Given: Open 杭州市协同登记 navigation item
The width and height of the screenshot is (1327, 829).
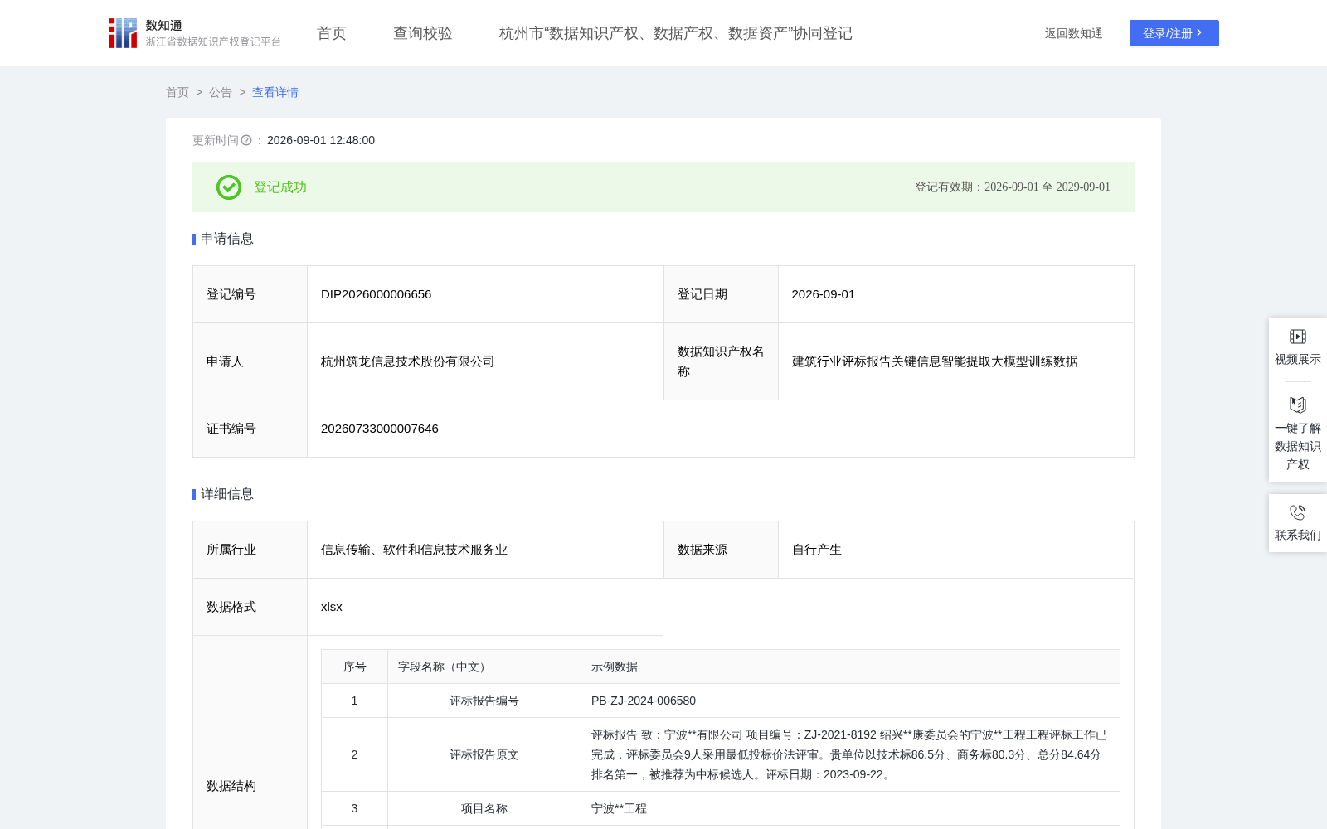Looking at the screenshot, I should [x=676, y=33].
